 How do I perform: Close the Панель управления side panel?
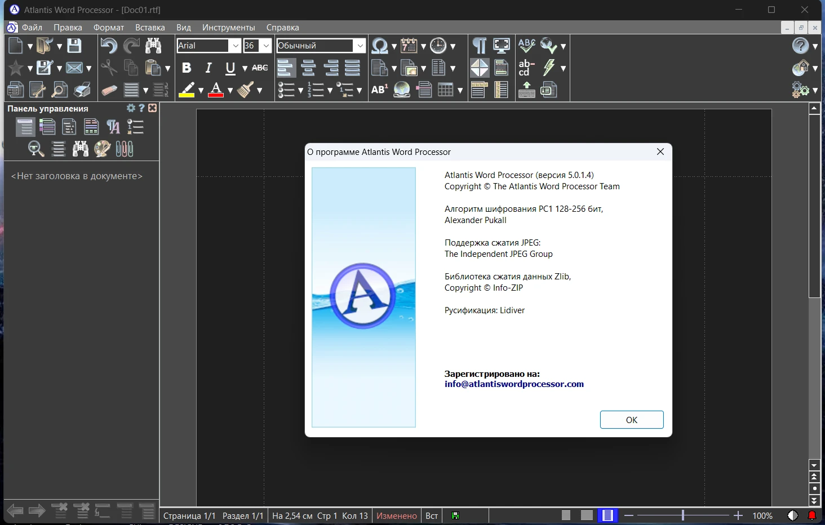click(152, 108)
